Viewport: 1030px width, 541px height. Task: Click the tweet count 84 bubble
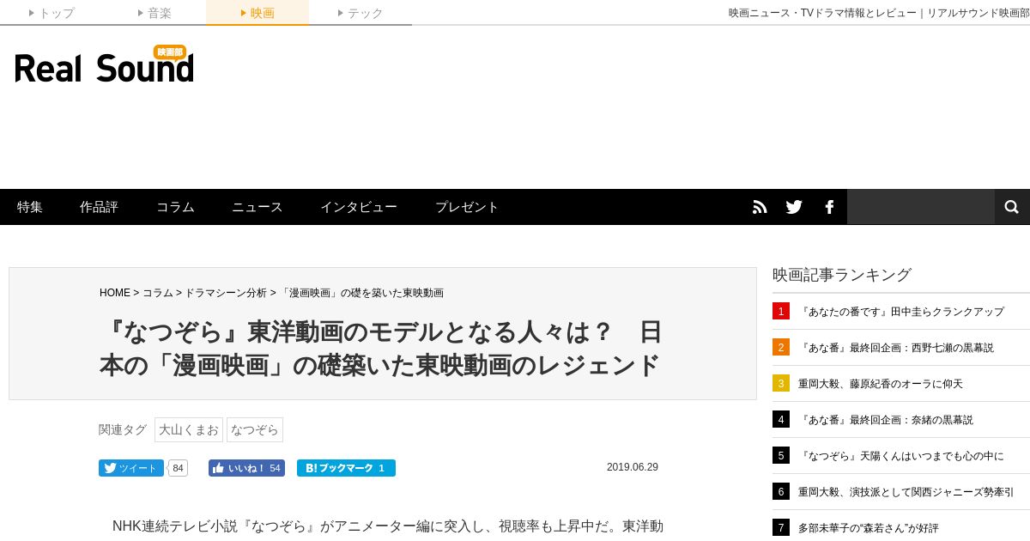click(178, 468)
